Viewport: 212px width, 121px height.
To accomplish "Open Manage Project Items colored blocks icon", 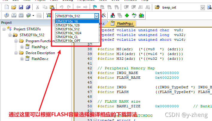I will click(x=113, y=15).
